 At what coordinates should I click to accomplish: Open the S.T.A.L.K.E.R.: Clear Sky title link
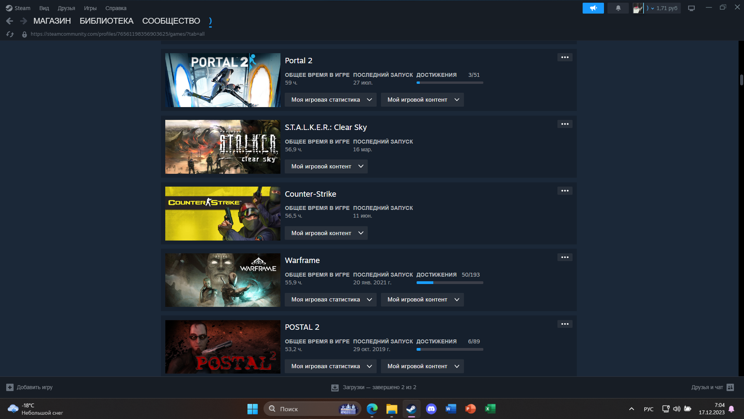click(x=326, y=127)
